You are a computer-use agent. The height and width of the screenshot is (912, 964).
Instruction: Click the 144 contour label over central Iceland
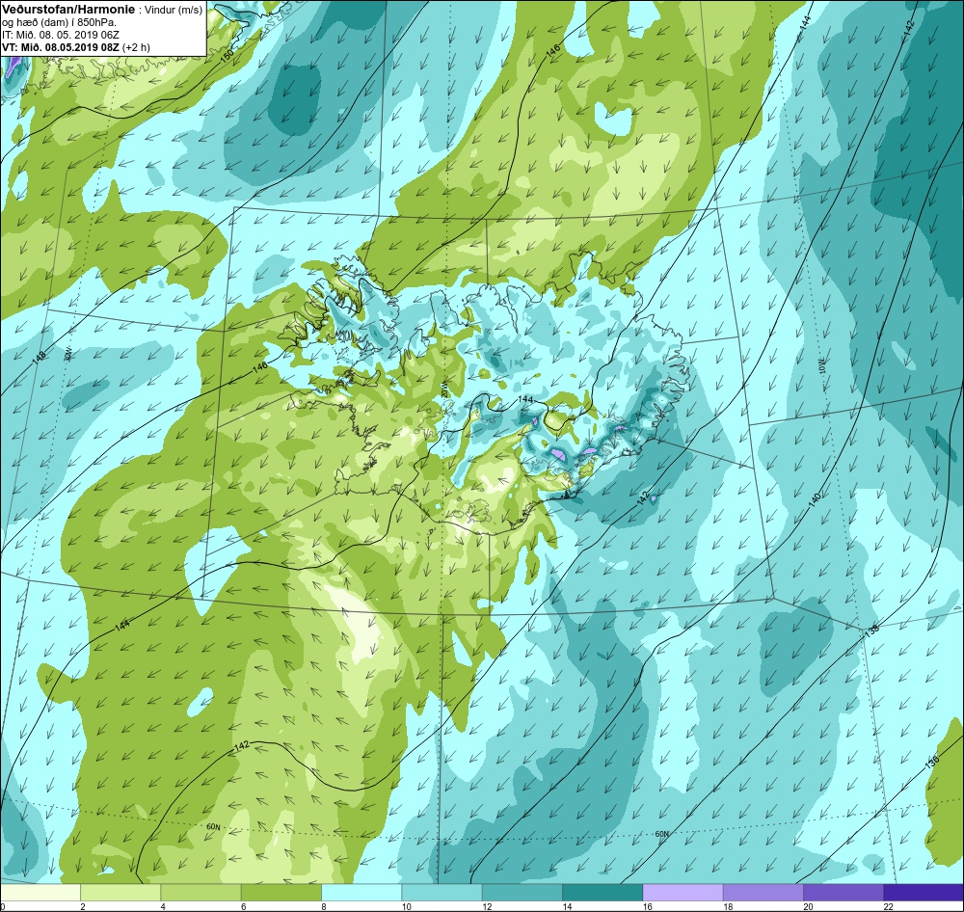pos(525,399)
